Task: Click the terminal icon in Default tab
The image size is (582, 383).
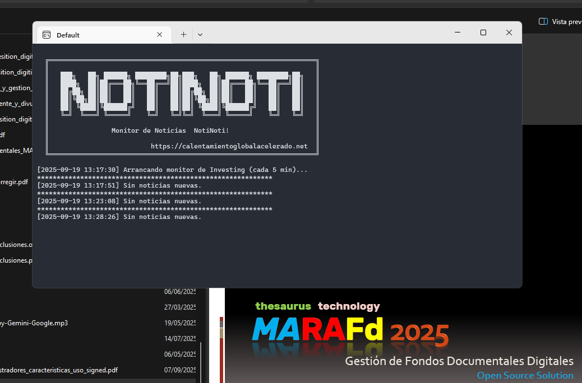Action: (x=47, y=35)
